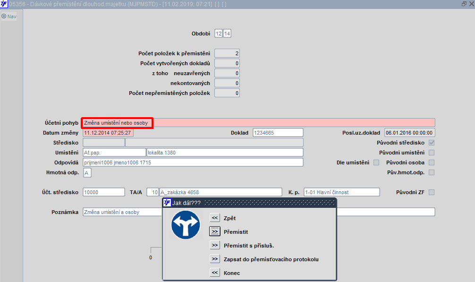Click the Počet vytvořených dokladů field
The image size is (475, 282).
(227, 63)
